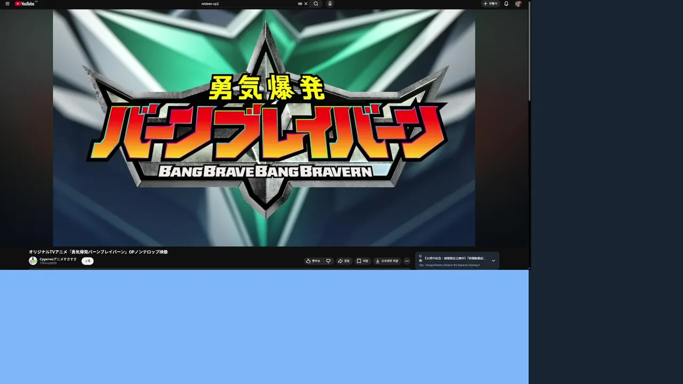Screen dimensions: 683x384
Task: Clear the search query with X
Action: click(x=306, y=4)
